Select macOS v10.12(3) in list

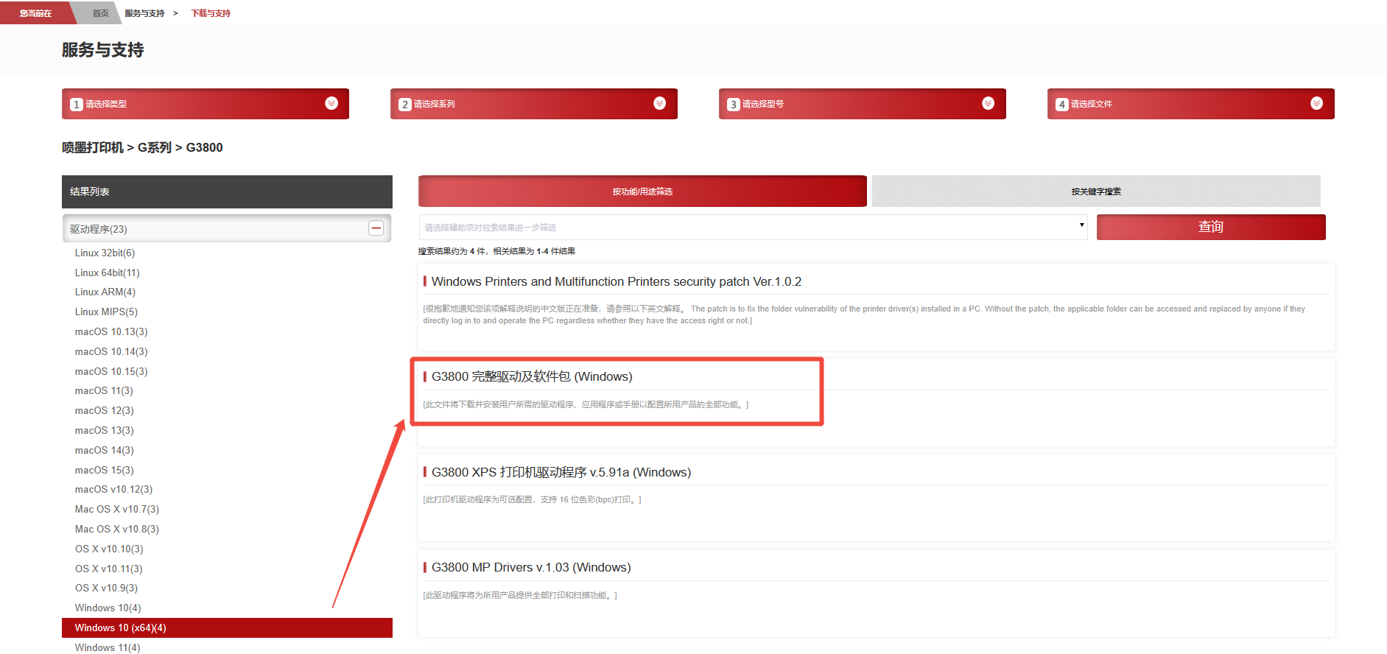coord(113,489)
